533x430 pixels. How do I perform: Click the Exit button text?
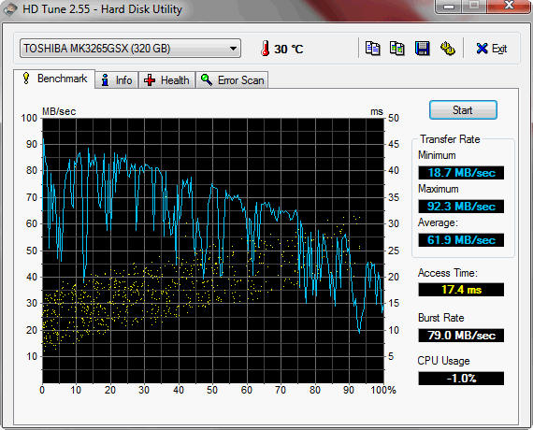tap(499, 49)
